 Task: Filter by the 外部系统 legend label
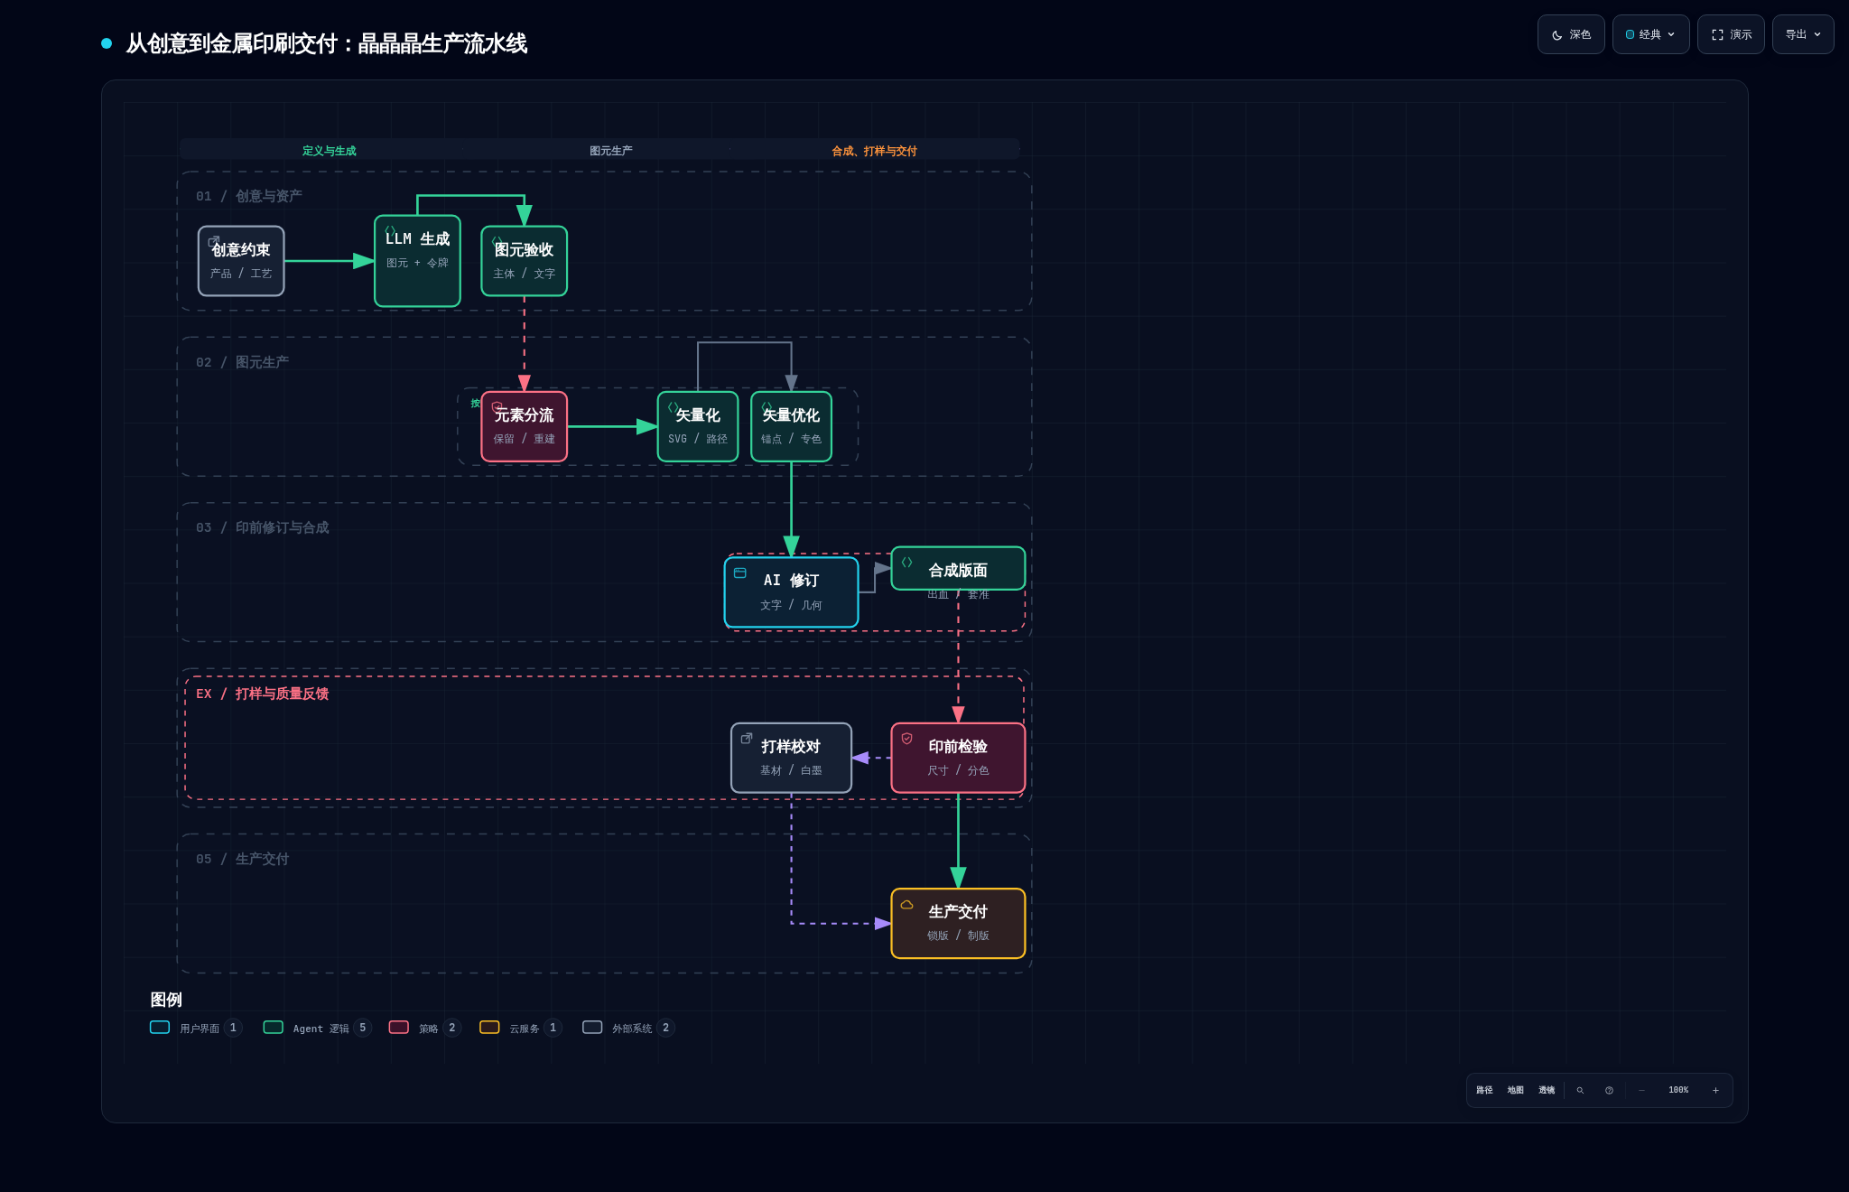click(x=632, y=1029)
